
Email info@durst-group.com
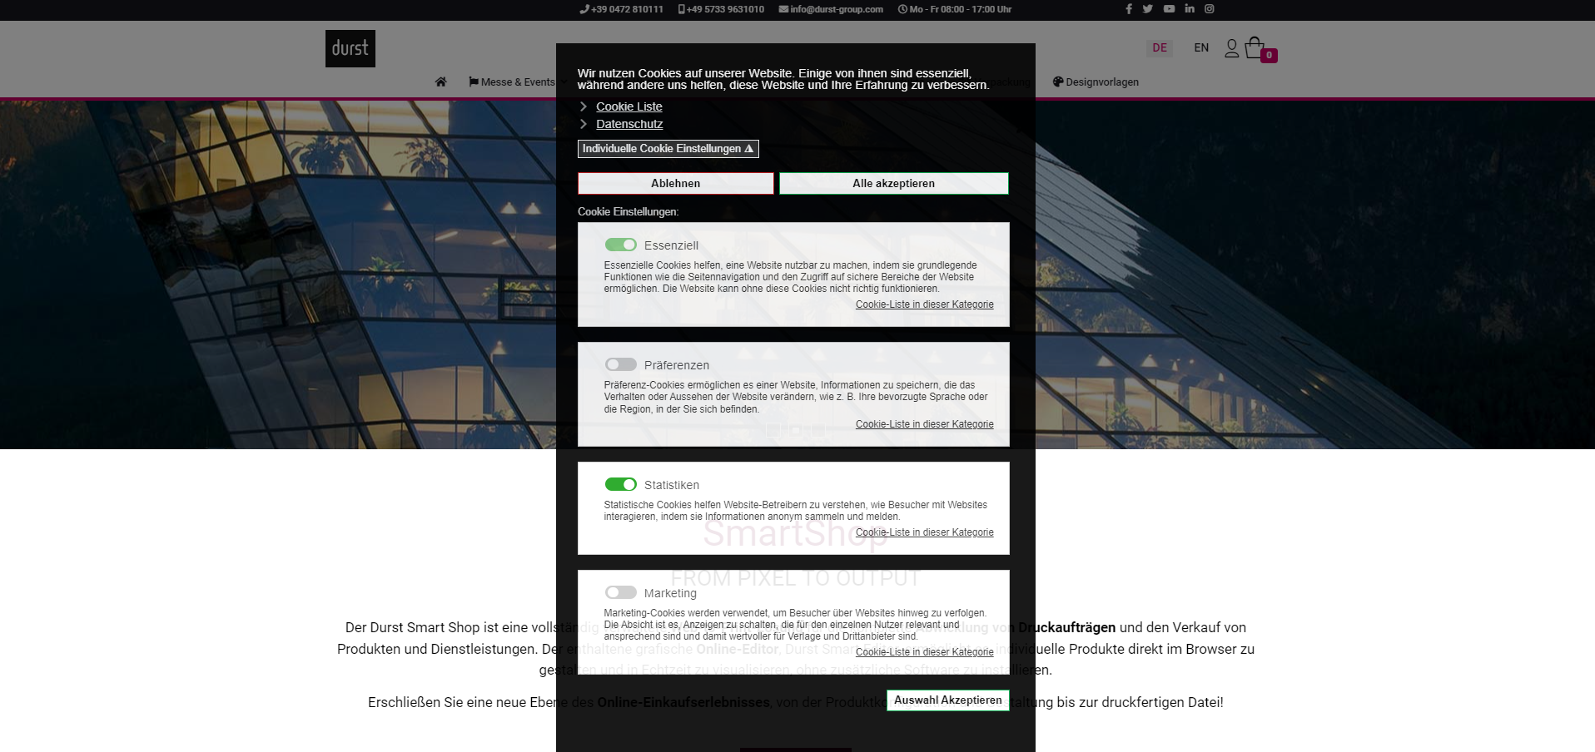[x=831, y=9]
